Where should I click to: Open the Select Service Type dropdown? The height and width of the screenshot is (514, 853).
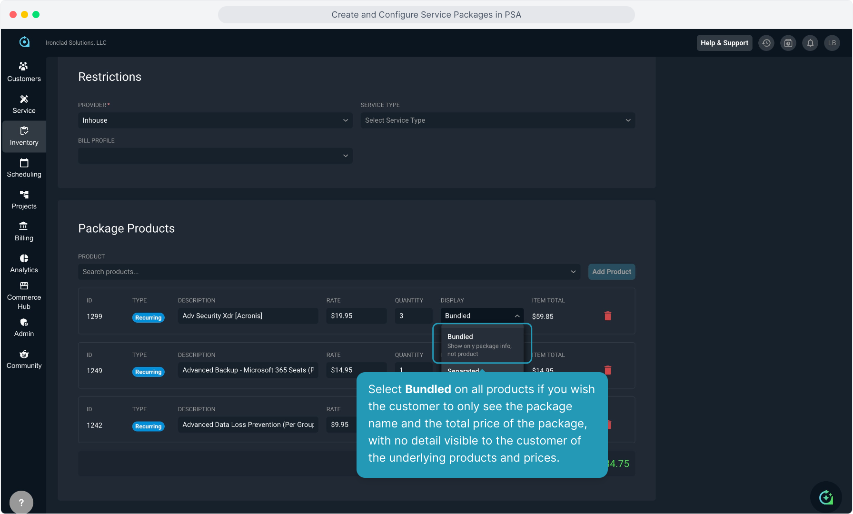pos(497,120)
